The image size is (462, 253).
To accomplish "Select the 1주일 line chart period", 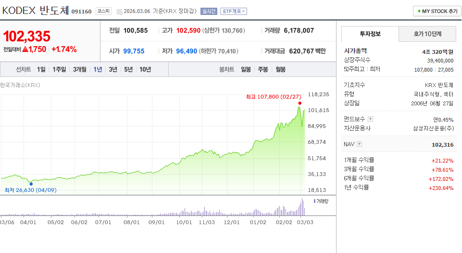I will [x=59, y=70].
